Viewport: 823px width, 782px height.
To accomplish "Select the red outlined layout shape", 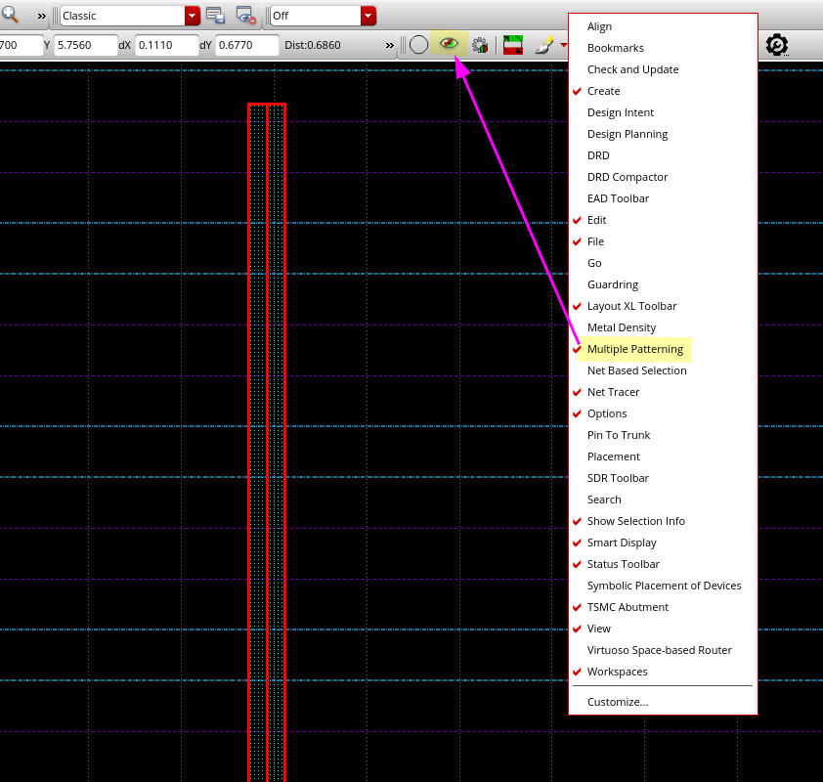I will pyautogui.click(x=267, y=443).
